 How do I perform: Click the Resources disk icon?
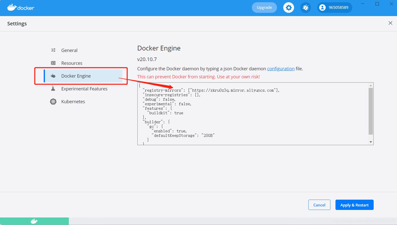coord(53,63)
